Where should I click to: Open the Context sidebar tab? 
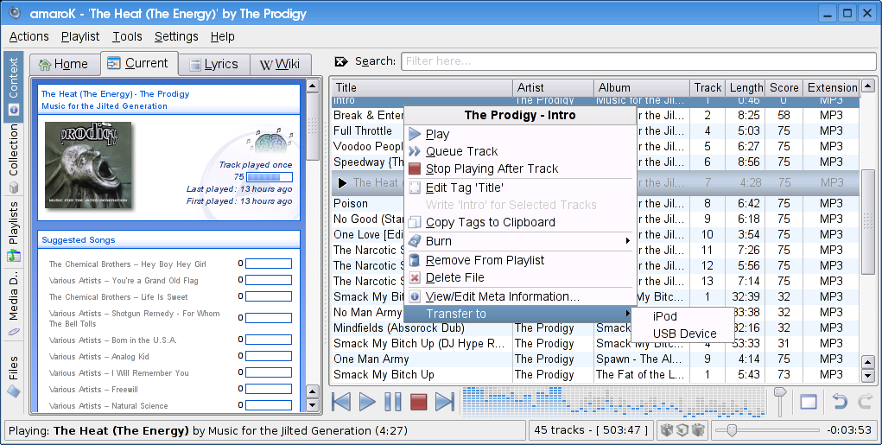(x=14, y=86)
